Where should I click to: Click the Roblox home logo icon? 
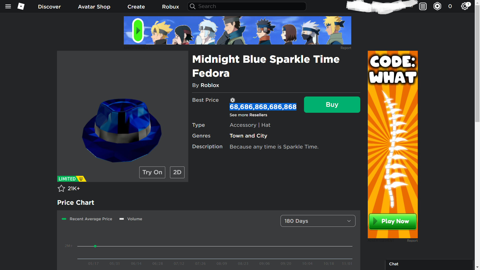pos(20,6)
